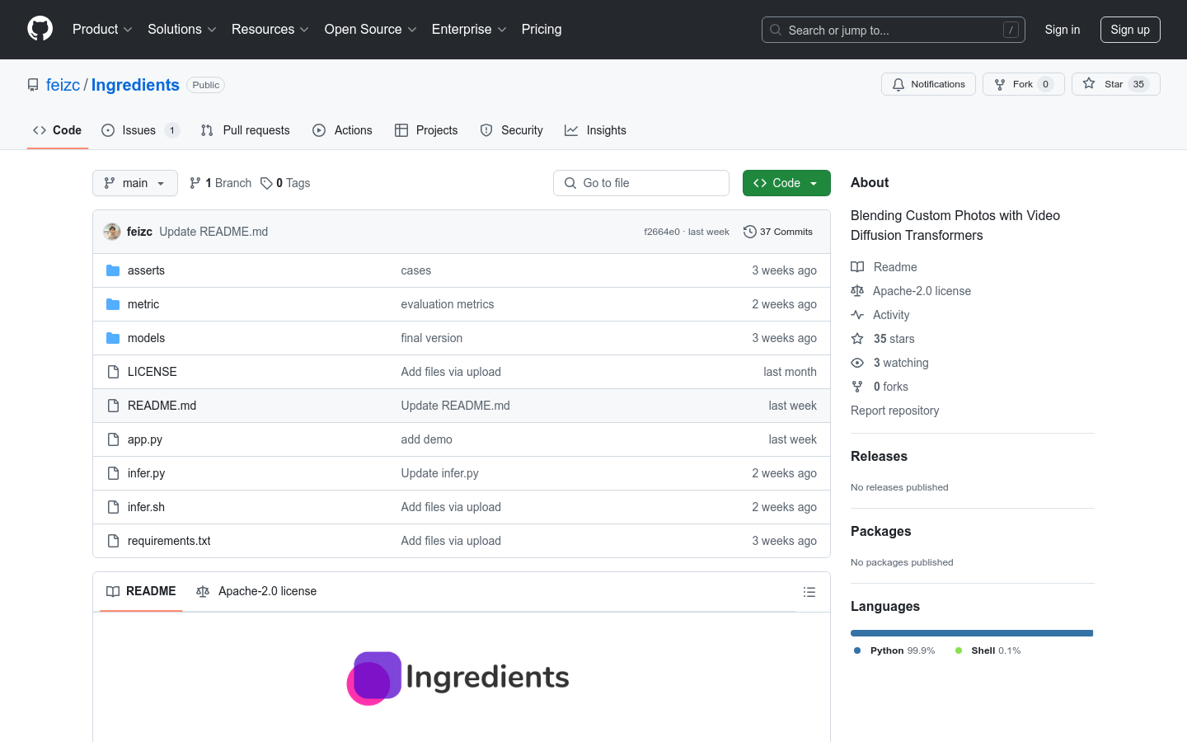Viewport: 1187px width, 742px height.
Task: Switch to the Actions tab
Action: (x=342, y=130)
